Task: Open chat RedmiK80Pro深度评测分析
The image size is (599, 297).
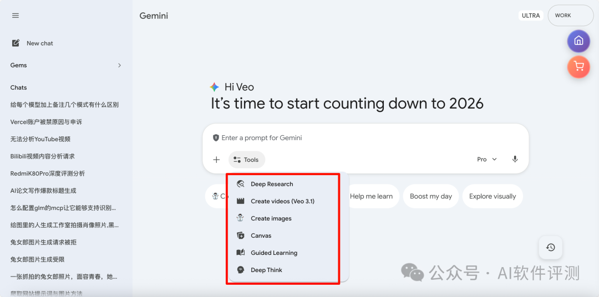Action: [47, 173]
